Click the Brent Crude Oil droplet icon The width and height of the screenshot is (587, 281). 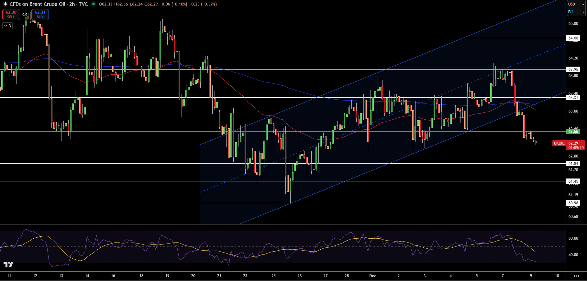5,4
